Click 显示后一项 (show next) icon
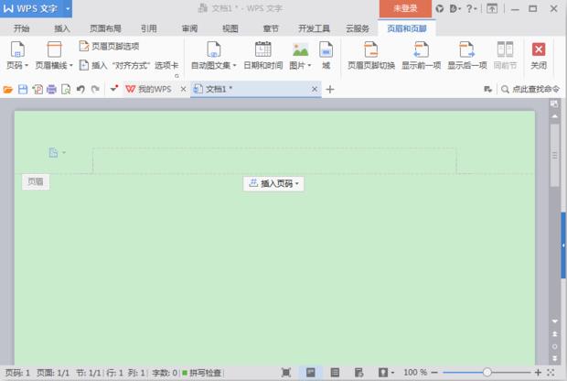Viewport: 567px width, 381px height. 466,55
